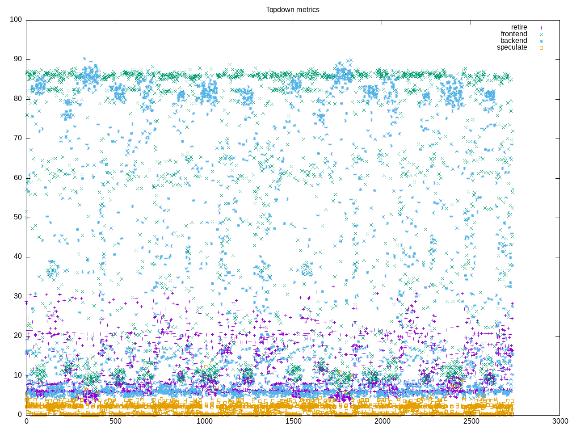This screenshot has height=429, width=572.
Task: Select the 1000 tick label on the x-axis
Action: 204,421
